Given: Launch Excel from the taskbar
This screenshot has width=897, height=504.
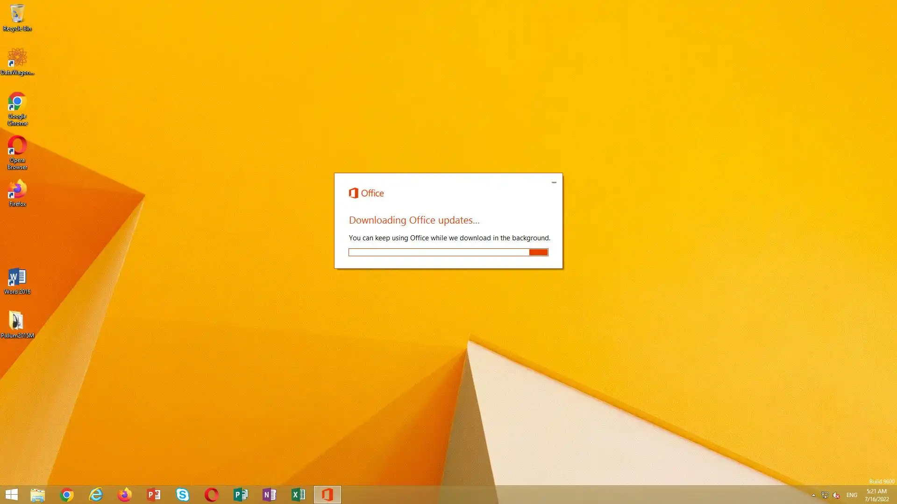Looking at the screenshot, I should click(x=299, y=494).
